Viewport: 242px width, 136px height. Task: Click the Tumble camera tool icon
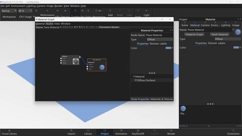click(75, 11)
